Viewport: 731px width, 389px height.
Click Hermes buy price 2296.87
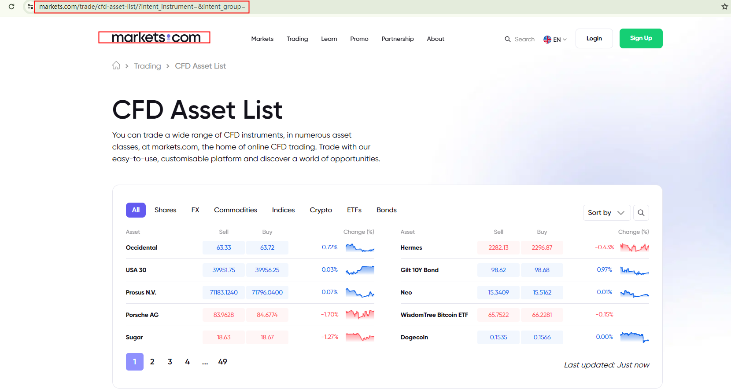(x=542, y=247)
